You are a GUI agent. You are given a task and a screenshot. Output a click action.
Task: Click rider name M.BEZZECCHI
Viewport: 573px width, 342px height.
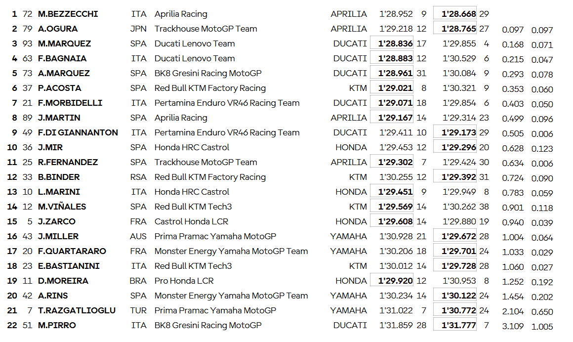click(68, 14)
